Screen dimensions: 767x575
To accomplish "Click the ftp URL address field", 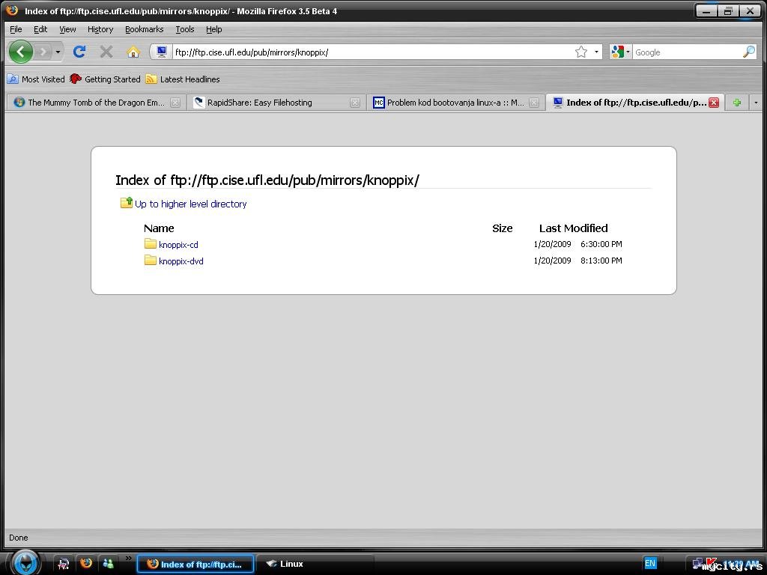I will pos(372,52).
